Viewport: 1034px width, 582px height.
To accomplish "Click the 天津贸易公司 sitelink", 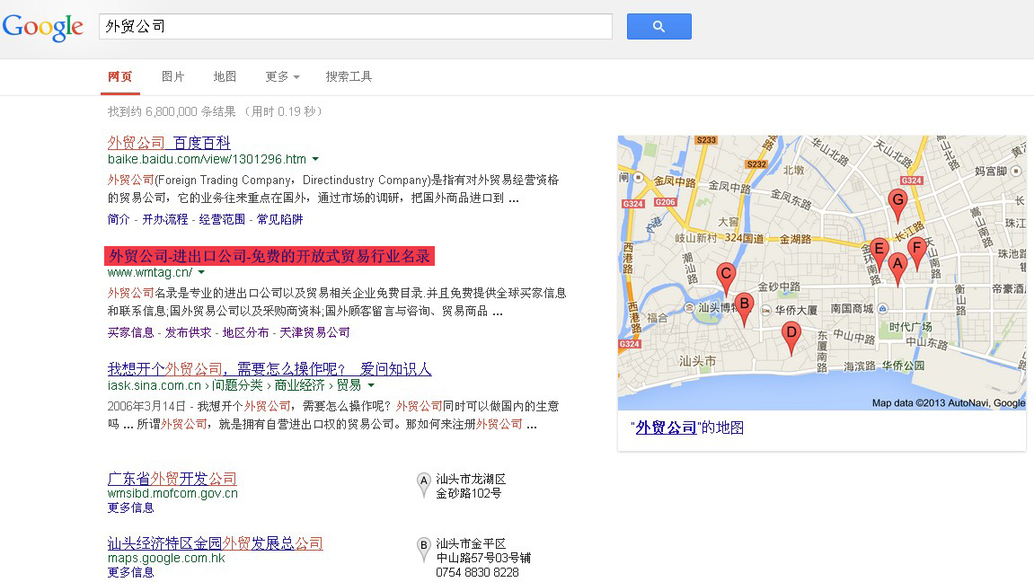I will point(314,332).
